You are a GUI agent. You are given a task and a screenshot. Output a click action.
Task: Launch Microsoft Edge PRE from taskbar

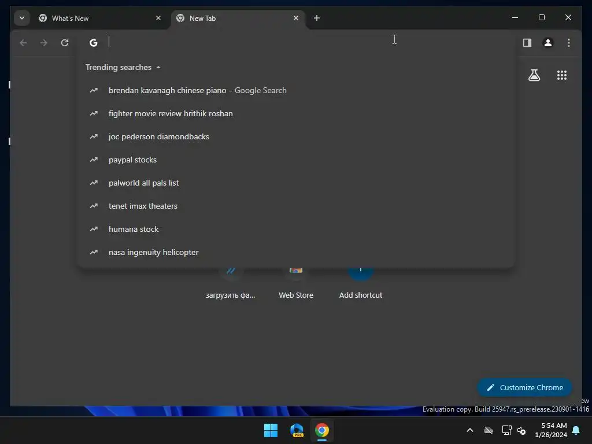point(297,430)
